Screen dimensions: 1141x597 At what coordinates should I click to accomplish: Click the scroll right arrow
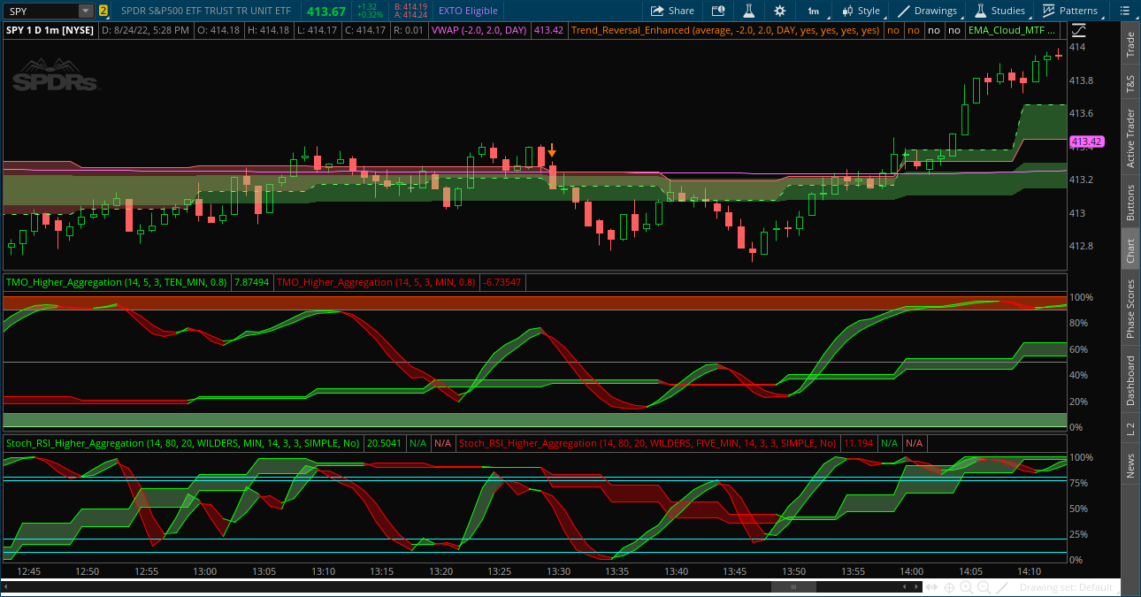click(x=915, y=587)
